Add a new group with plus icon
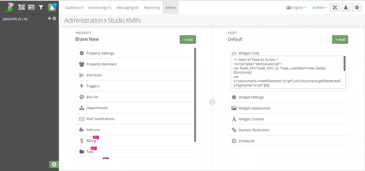 click(49, 18)
